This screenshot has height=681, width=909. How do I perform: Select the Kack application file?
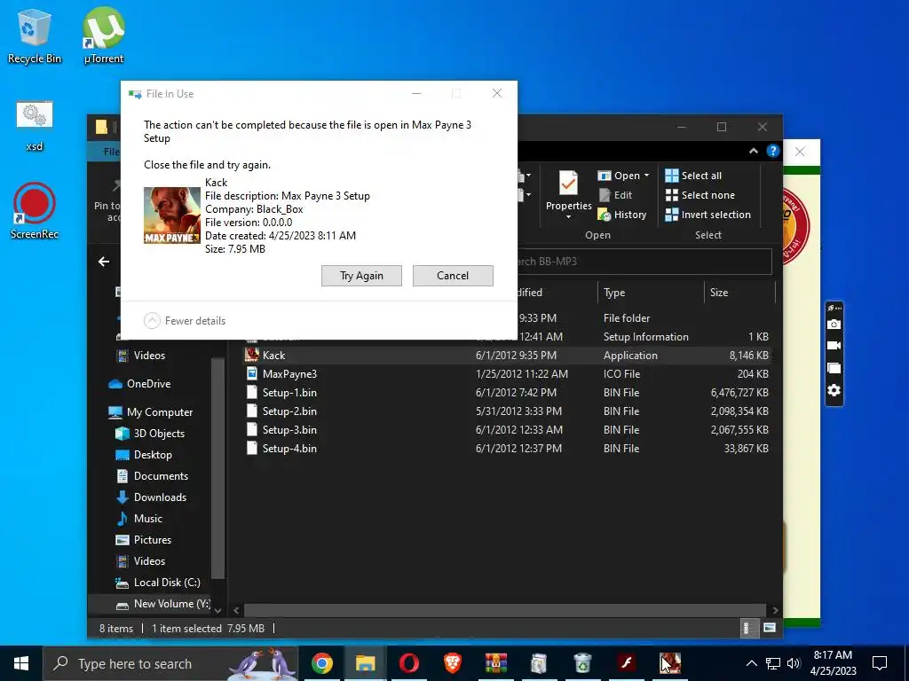(x=507, y=356)
